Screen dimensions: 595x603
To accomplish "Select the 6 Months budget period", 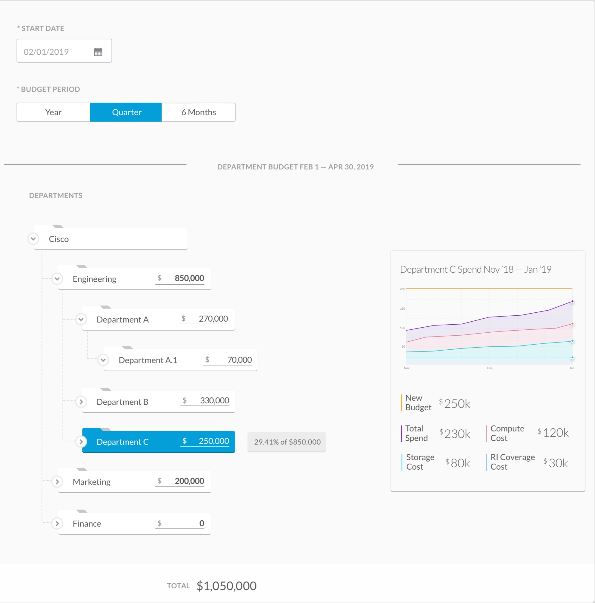I will (x=199, y=112).
